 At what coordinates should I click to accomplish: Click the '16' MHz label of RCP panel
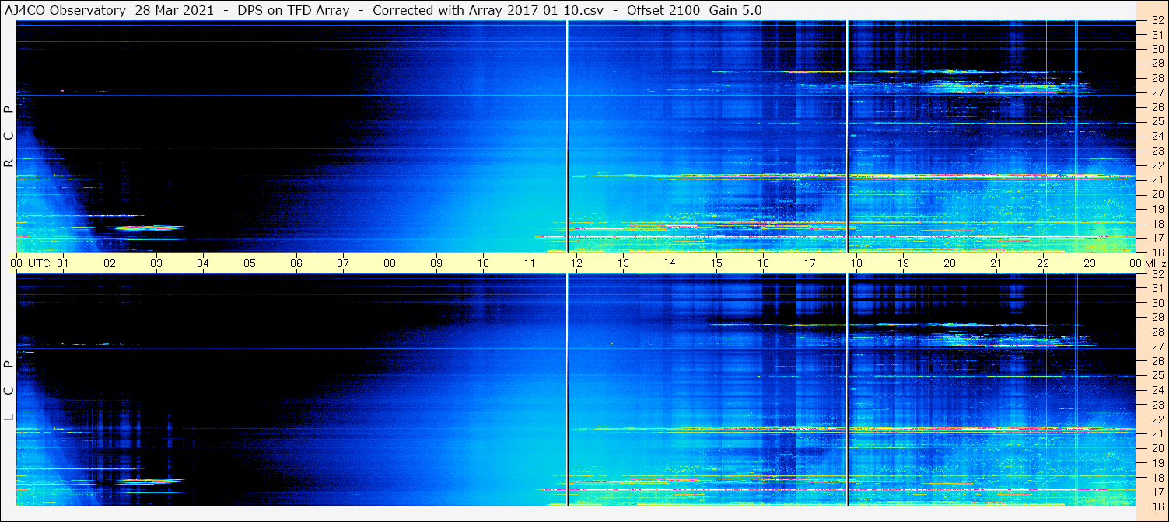[x=1157, y=252]
